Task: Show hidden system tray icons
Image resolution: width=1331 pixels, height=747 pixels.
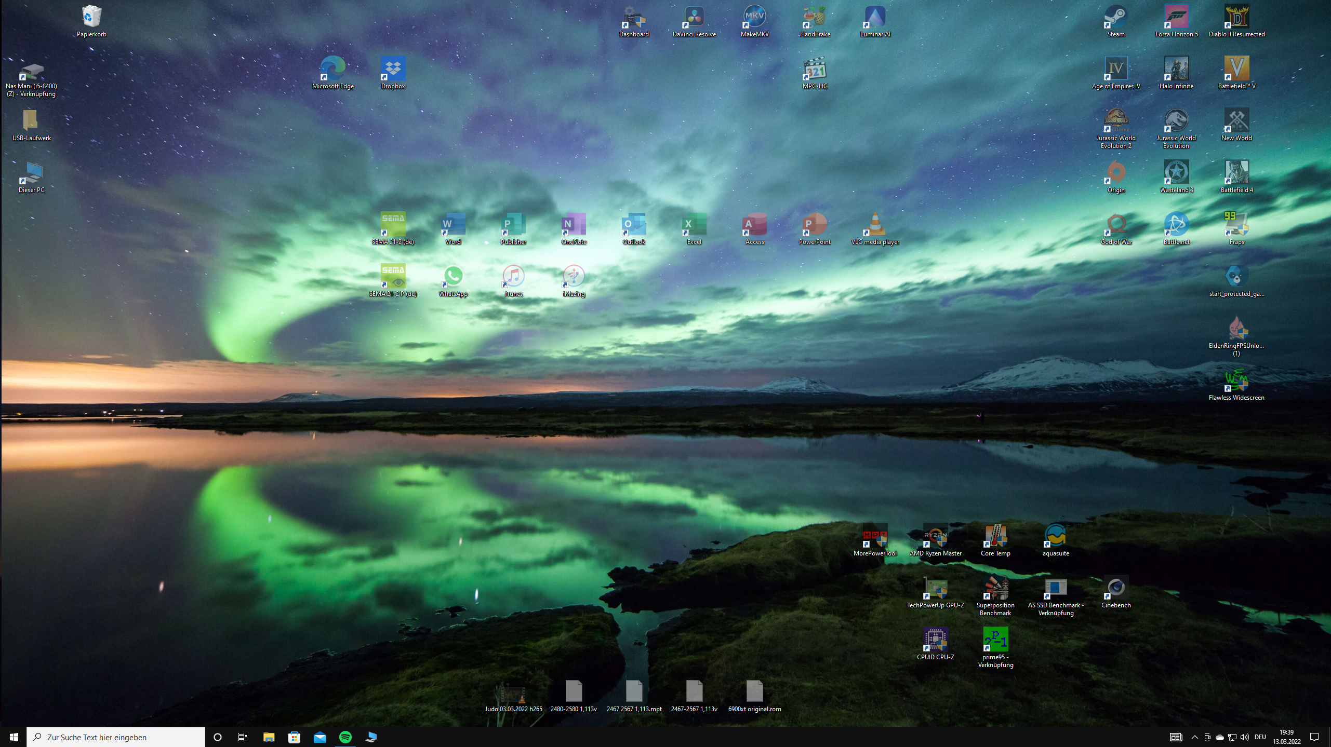Action: click(1195, 737)
